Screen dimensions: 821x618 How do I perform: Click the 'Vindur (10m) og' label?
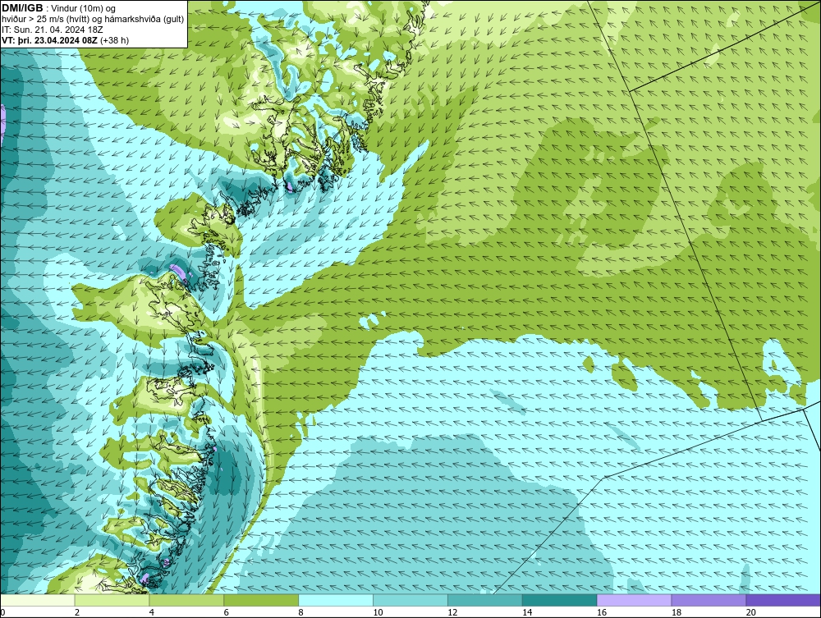85,8
